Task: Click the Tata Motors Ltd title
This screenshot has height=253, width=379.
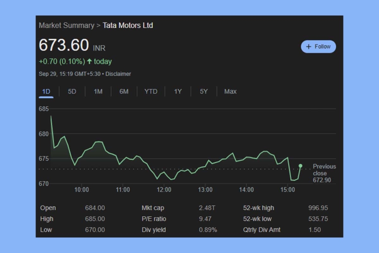Action: click(128, 25)
